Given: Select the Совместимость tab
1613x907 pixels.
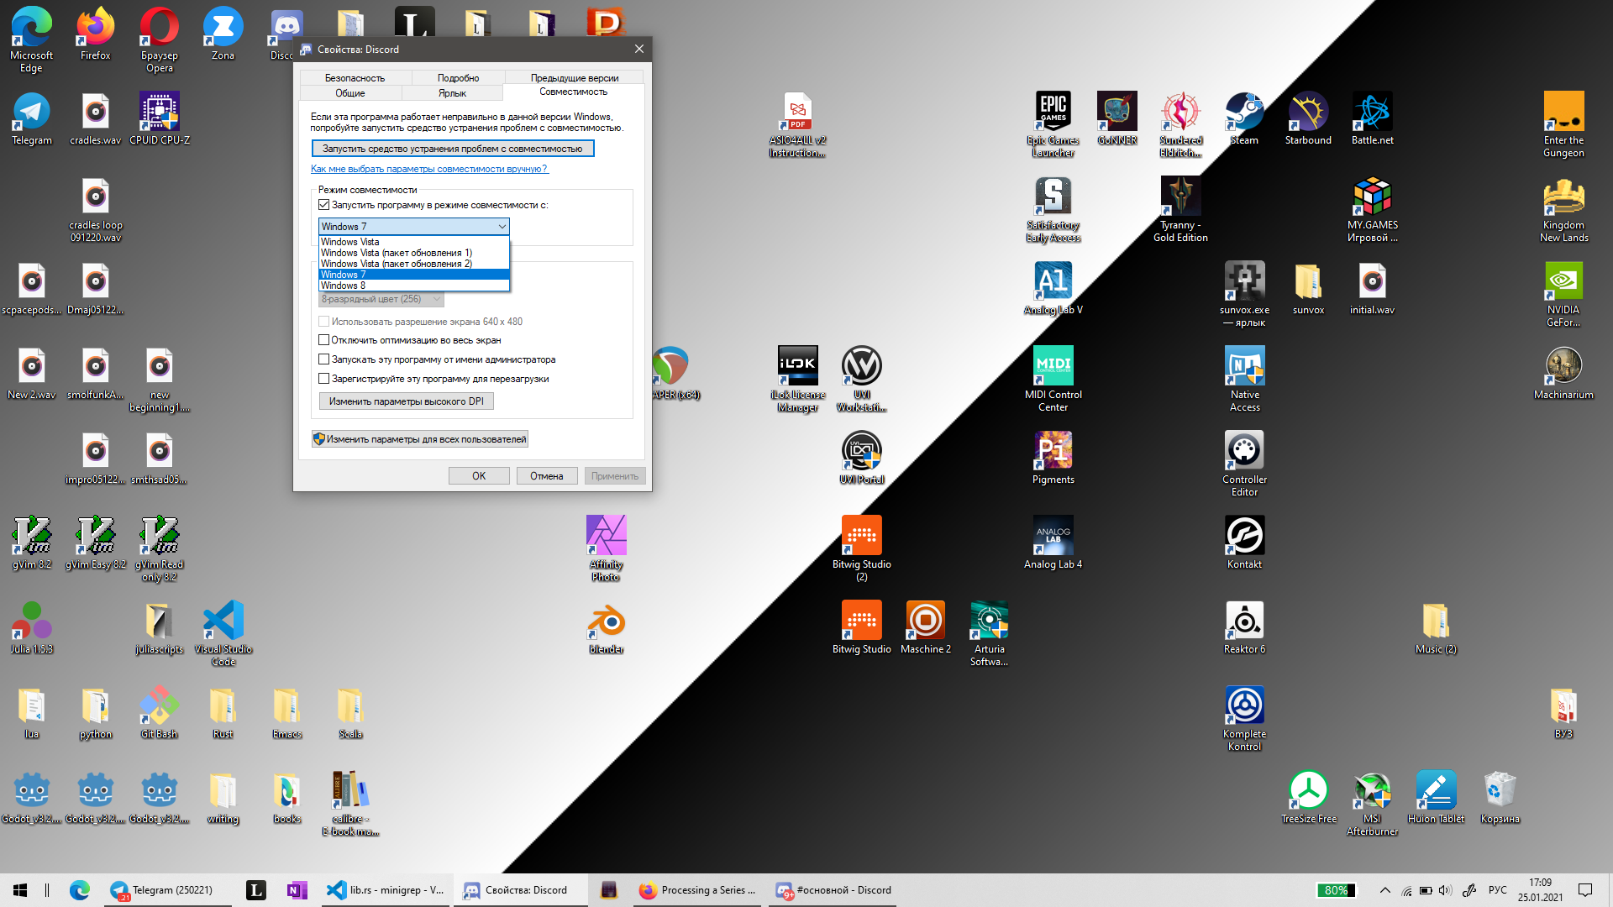Looking at the screenshot, I should [x=574, y=92].
